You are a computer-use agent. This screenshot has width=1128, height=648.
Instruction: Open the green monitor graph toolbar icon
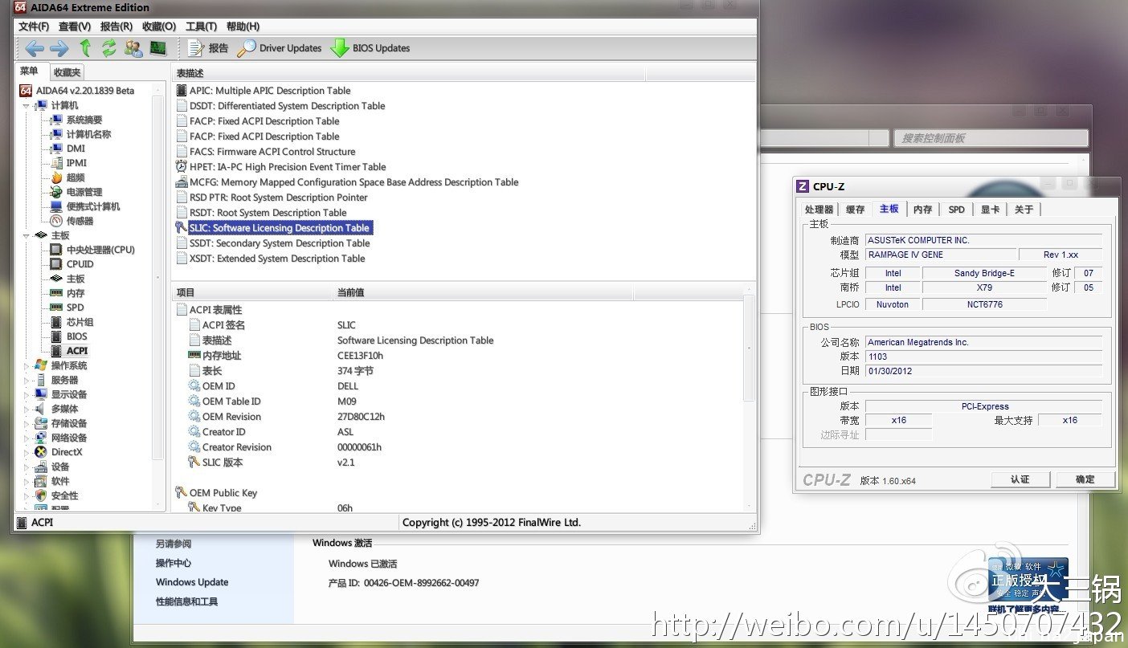click(157, 48)
